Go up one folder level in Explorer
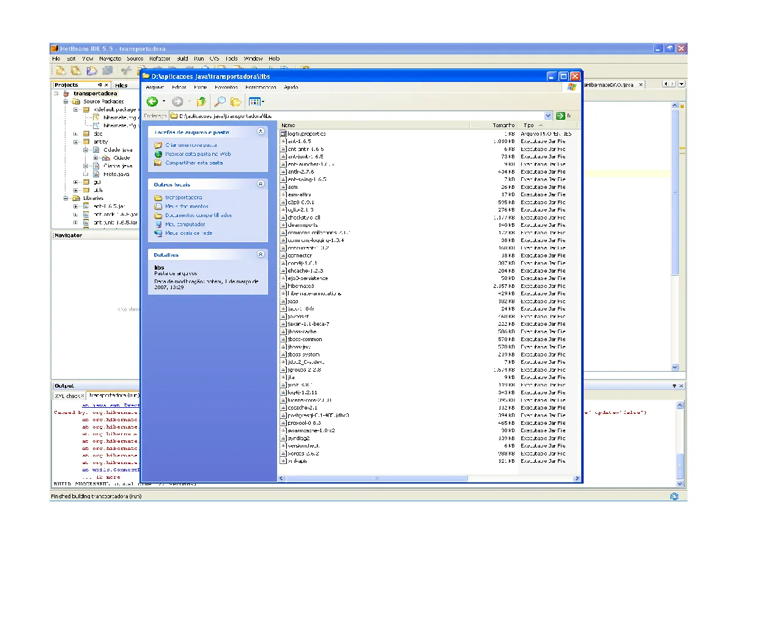Screen dimensions: 783x626 click(201, 101)
